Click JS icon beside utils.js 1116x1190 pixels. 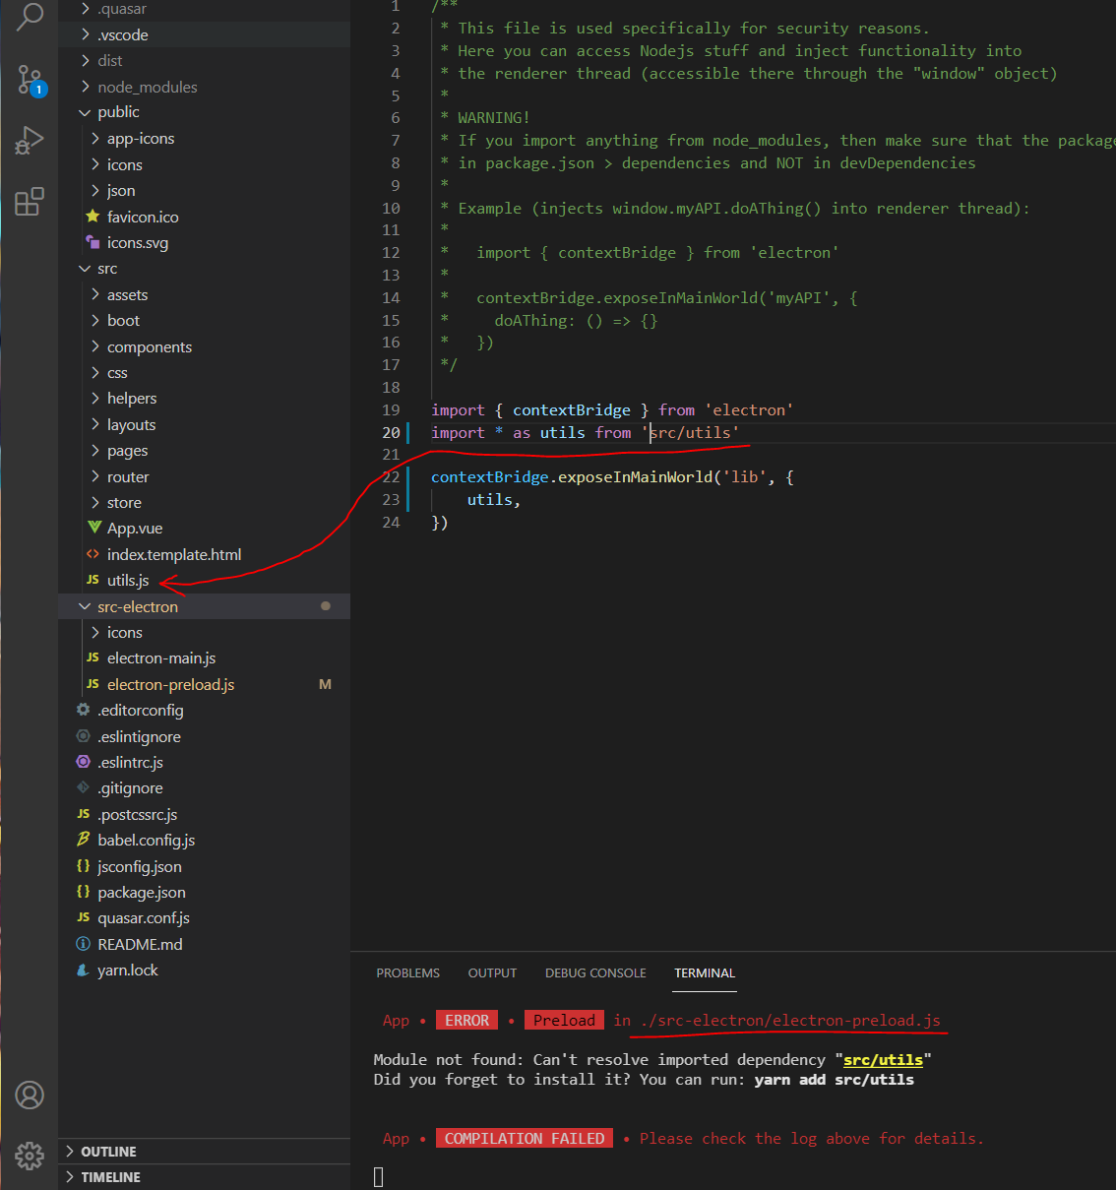[93, 580]
